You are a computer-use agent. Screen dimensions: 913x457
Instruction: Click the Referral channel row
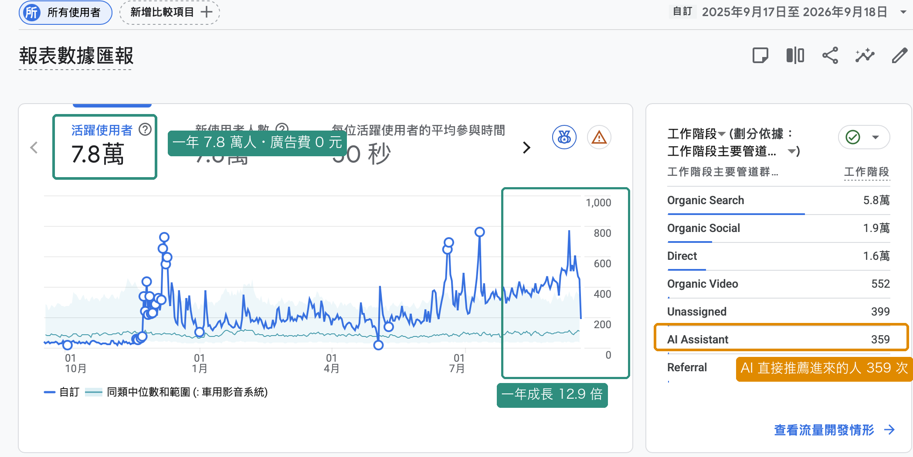coord(778,368)
